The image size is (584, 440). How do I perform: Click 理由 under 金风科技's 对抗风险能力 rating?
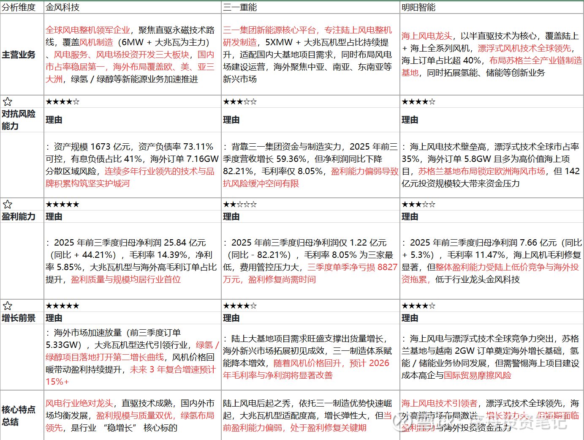(54, 120)
